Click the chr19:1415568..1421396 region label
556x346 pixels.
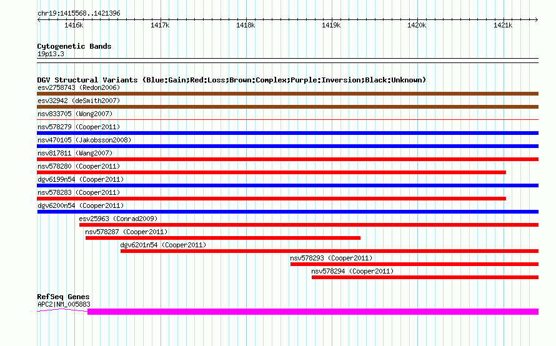point(79,13)
